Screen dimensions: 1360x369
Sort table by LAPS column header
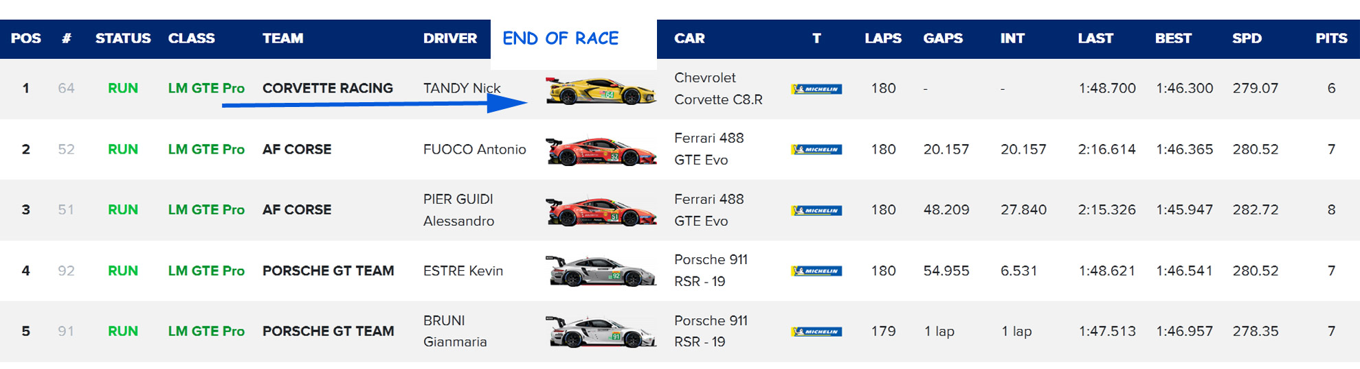coord(883,38)
